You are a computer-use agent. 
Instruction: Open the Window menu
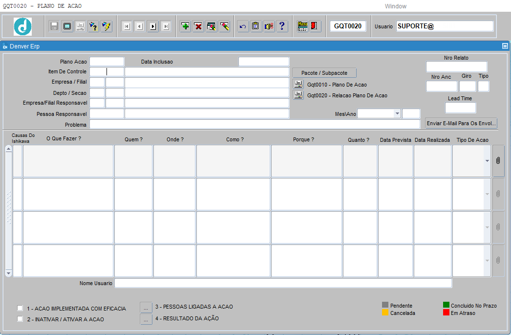[395, 6]
